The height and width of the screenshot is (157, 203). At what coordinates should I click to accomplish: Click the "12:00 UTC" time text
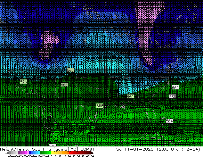tap(167, 149)
